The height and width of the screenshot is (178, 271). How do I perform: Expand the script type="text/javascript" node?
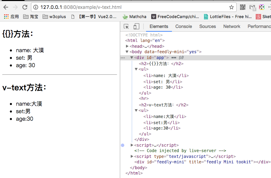(x=132, y=157)
